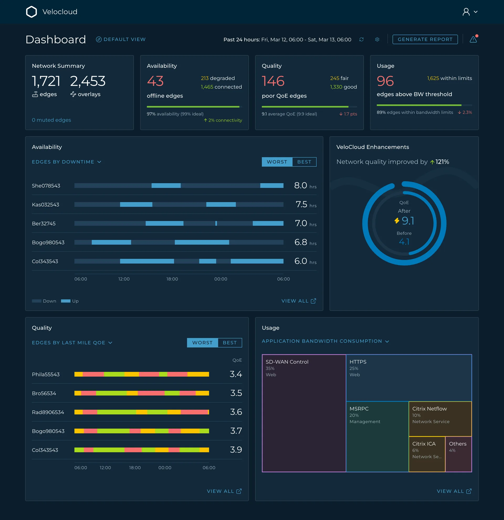Select WORST in Quality panel

click(x=202, y=342)
